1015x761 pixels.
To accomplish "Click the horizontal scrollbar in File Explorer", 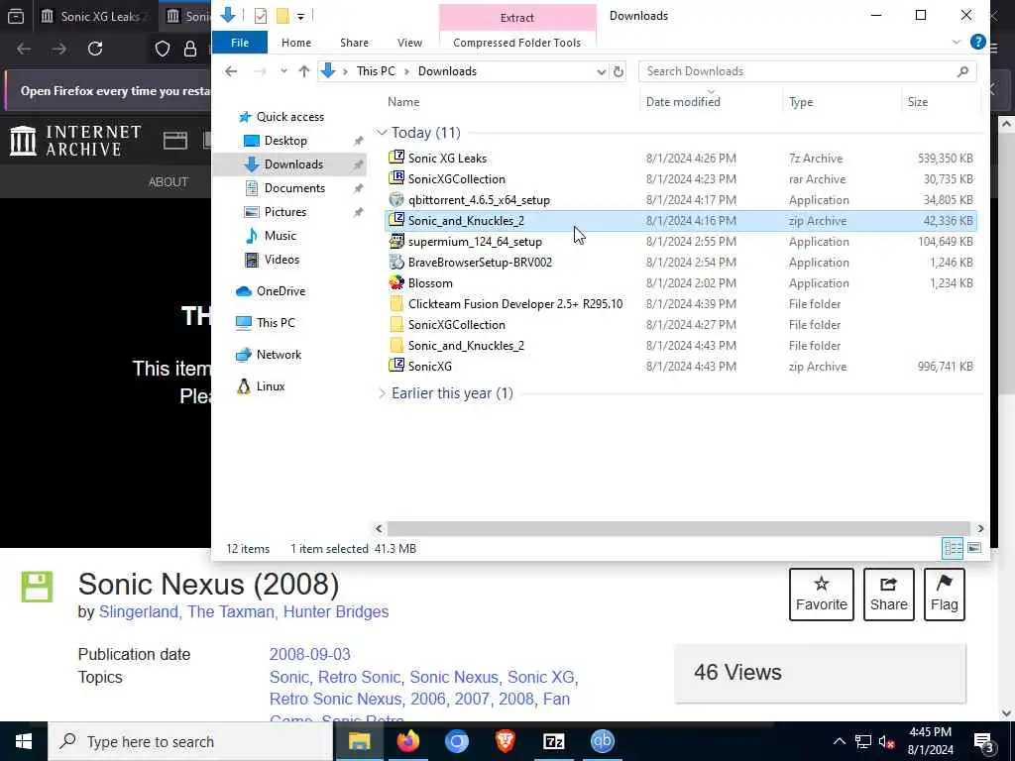I will tap(678, 529).
